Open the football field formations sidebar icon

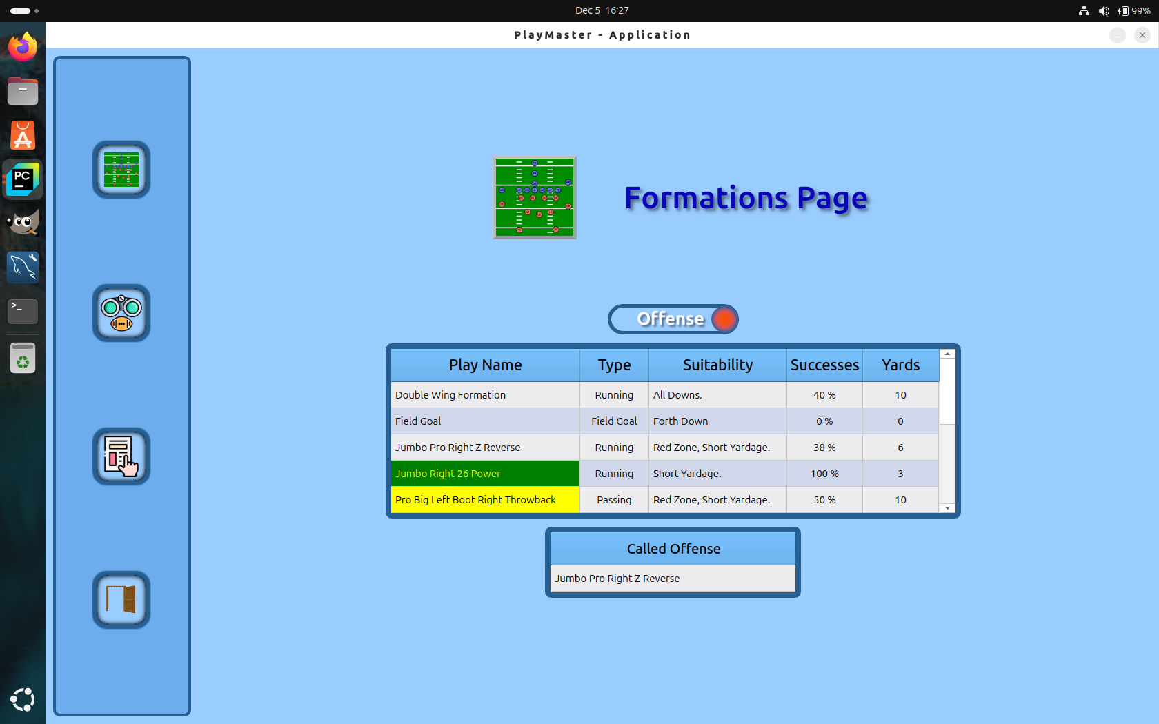(x=121, y=170)
